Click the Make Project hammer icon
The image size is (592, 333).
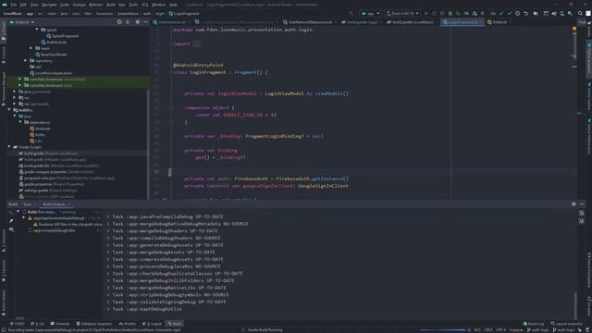coord(351,14)
